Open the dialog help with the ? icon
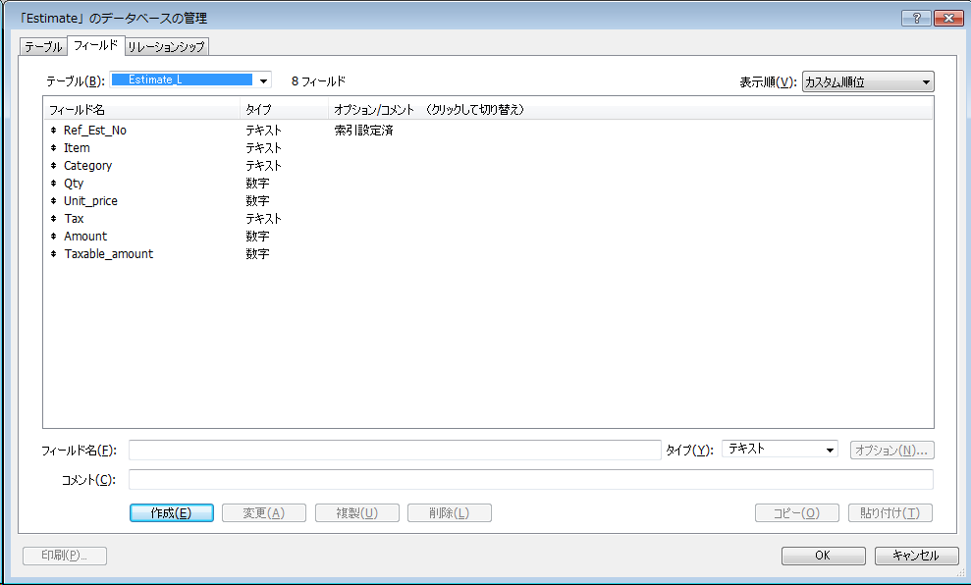This screenshot has height=585, width=971. pos(915,17)
